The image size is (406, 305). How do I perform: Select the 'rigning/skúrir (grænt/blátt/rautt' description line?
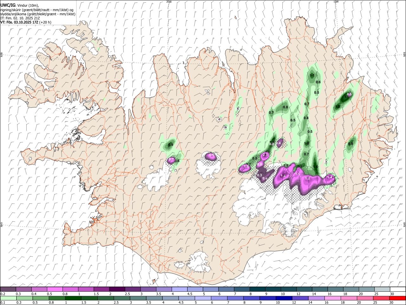pos(37,10)
